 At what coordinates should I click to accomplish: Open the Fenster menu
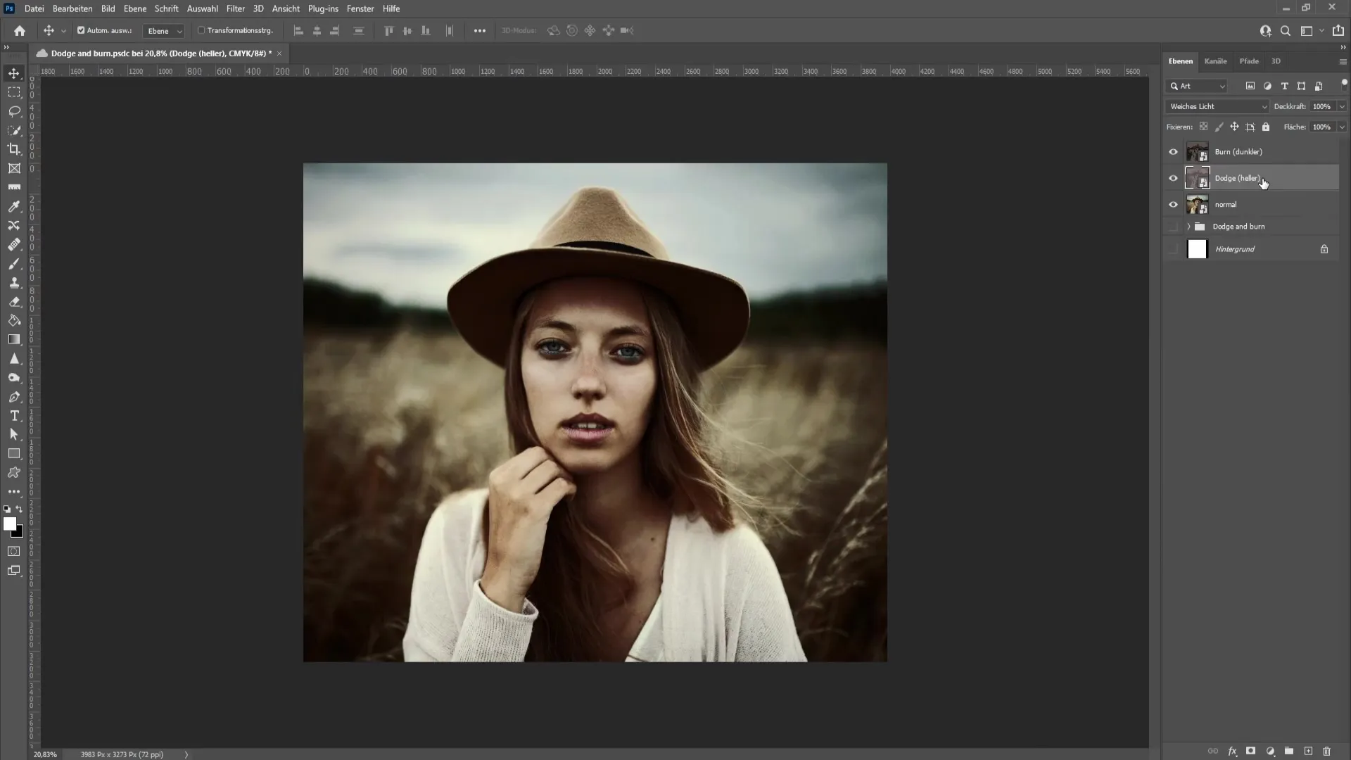[360, 8]
